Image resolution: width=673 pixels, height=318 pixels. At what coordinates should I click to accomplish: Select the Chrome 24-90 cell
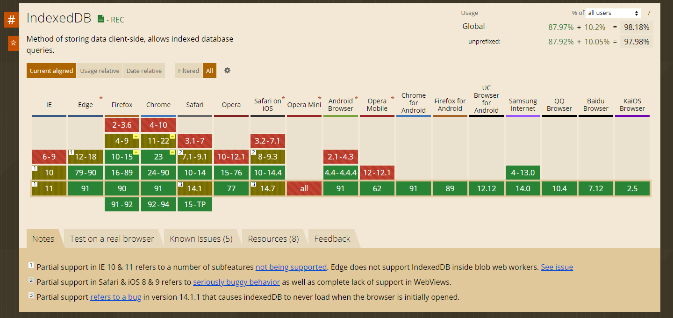[x=158, y=173]
